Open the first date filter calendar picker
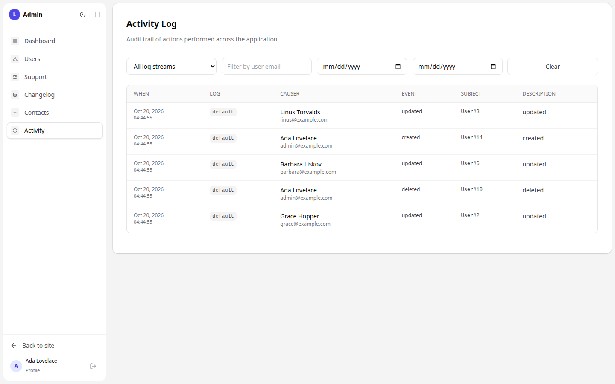Viewport: 615px width, 384px height. point(398,67)
